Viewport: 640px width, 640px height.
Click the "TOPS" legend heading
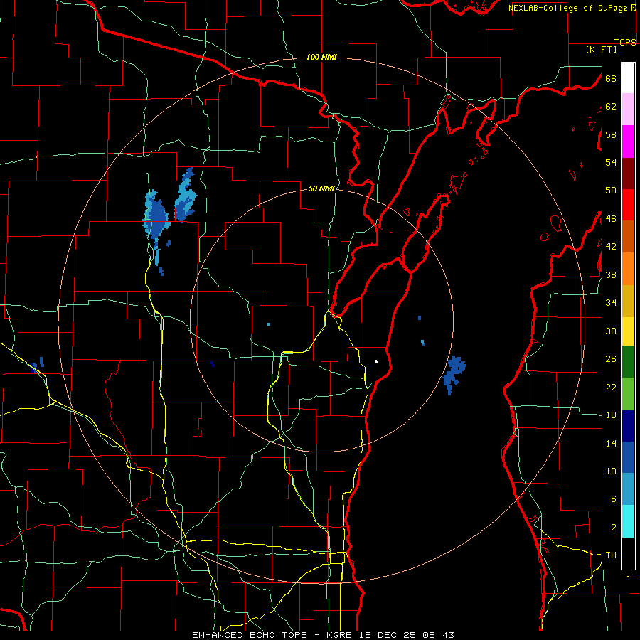click(x=625, y=42)
